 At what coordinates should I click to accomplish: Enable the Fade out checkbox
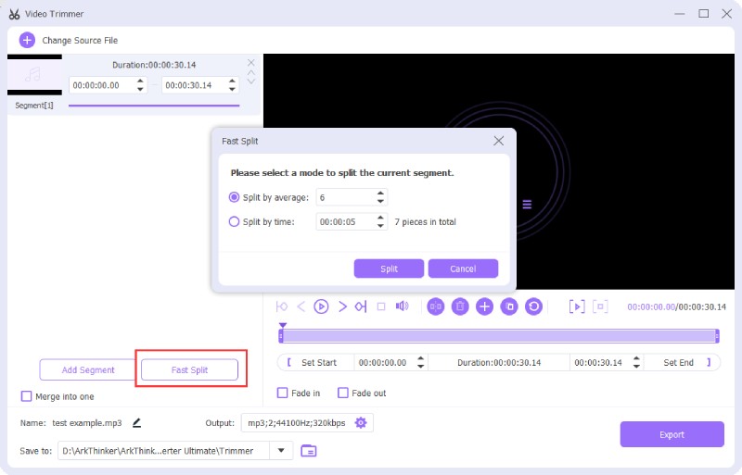(x=342, y=393)
